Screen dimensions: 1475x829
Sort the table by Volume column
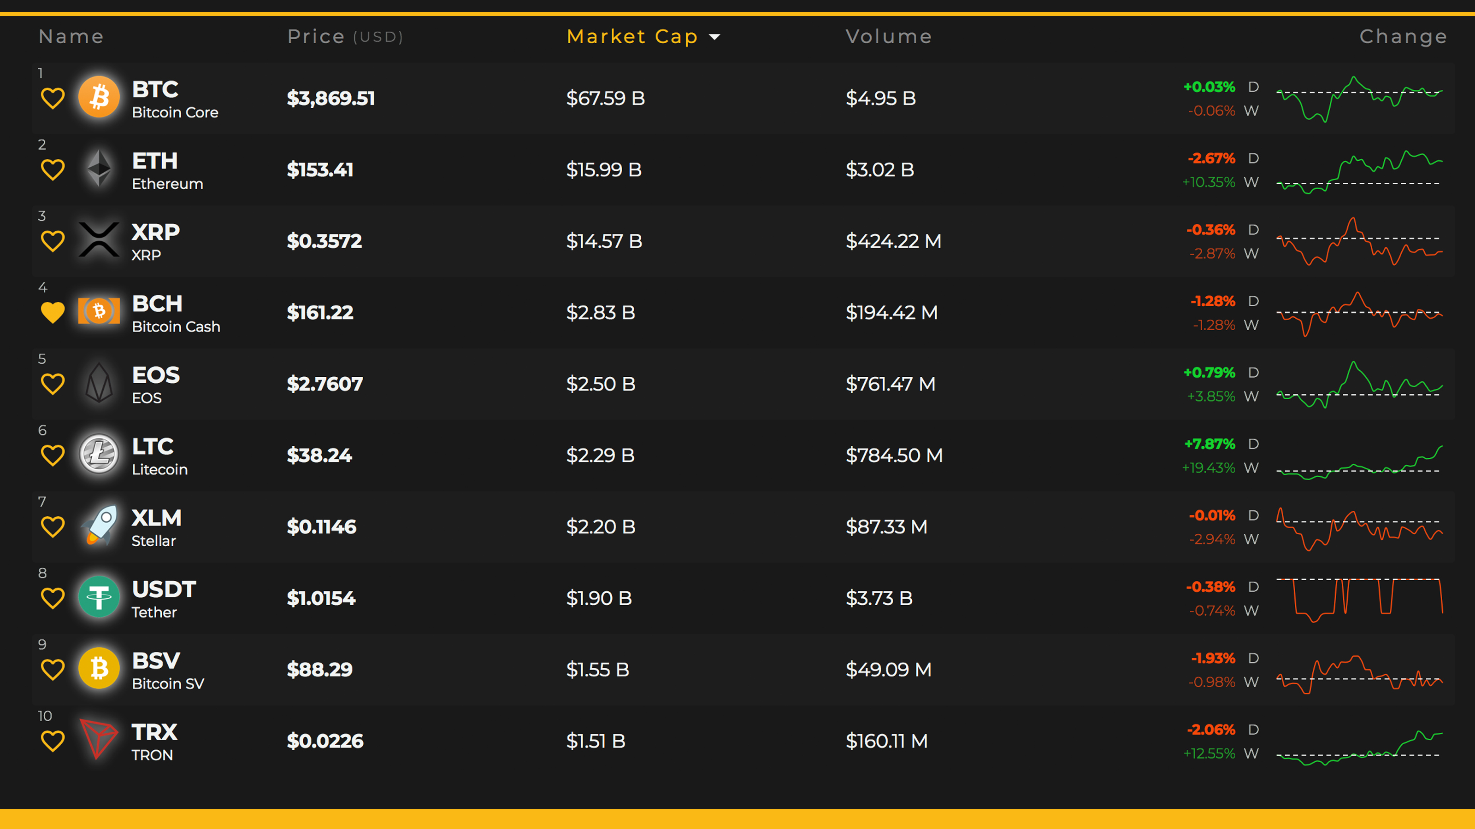click(888, 37)
